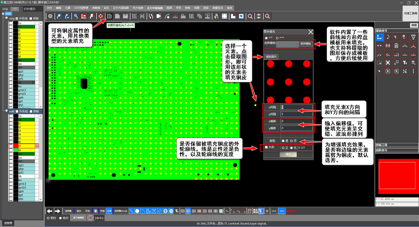This screenshot has width=419, height=227.
Task: Click the left arrow navigation icon
Action: tap(50, 211)
